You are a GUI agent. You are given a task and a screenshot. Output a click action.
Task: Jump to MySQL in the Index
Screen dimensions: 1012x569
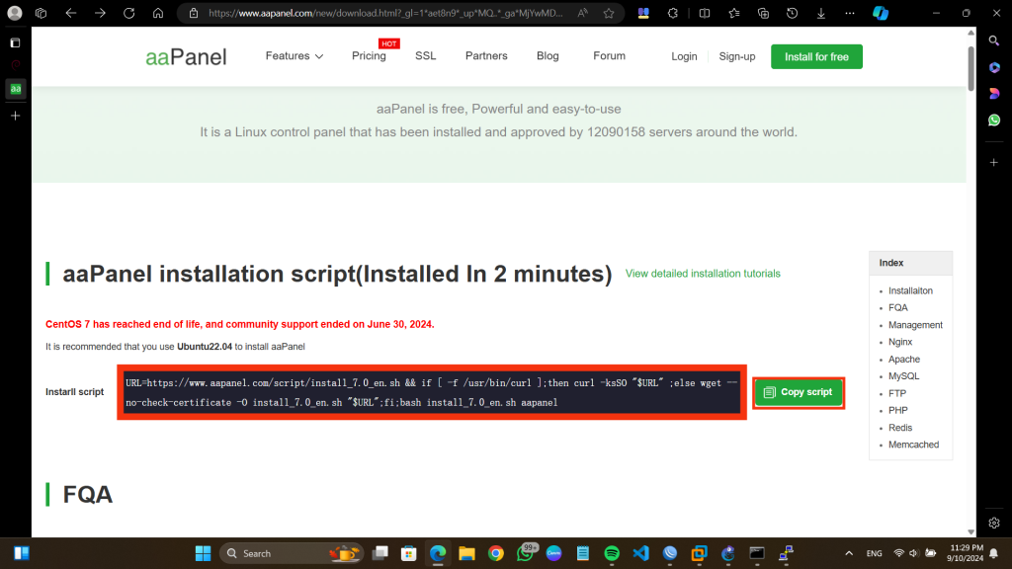click(x=903, y=376)
